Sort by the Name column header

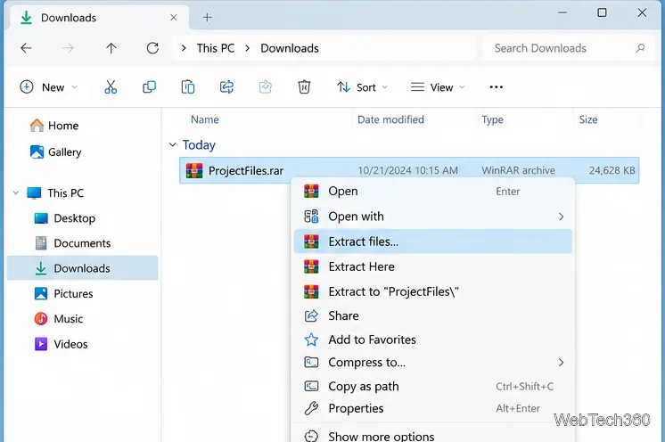pos(205,119)
